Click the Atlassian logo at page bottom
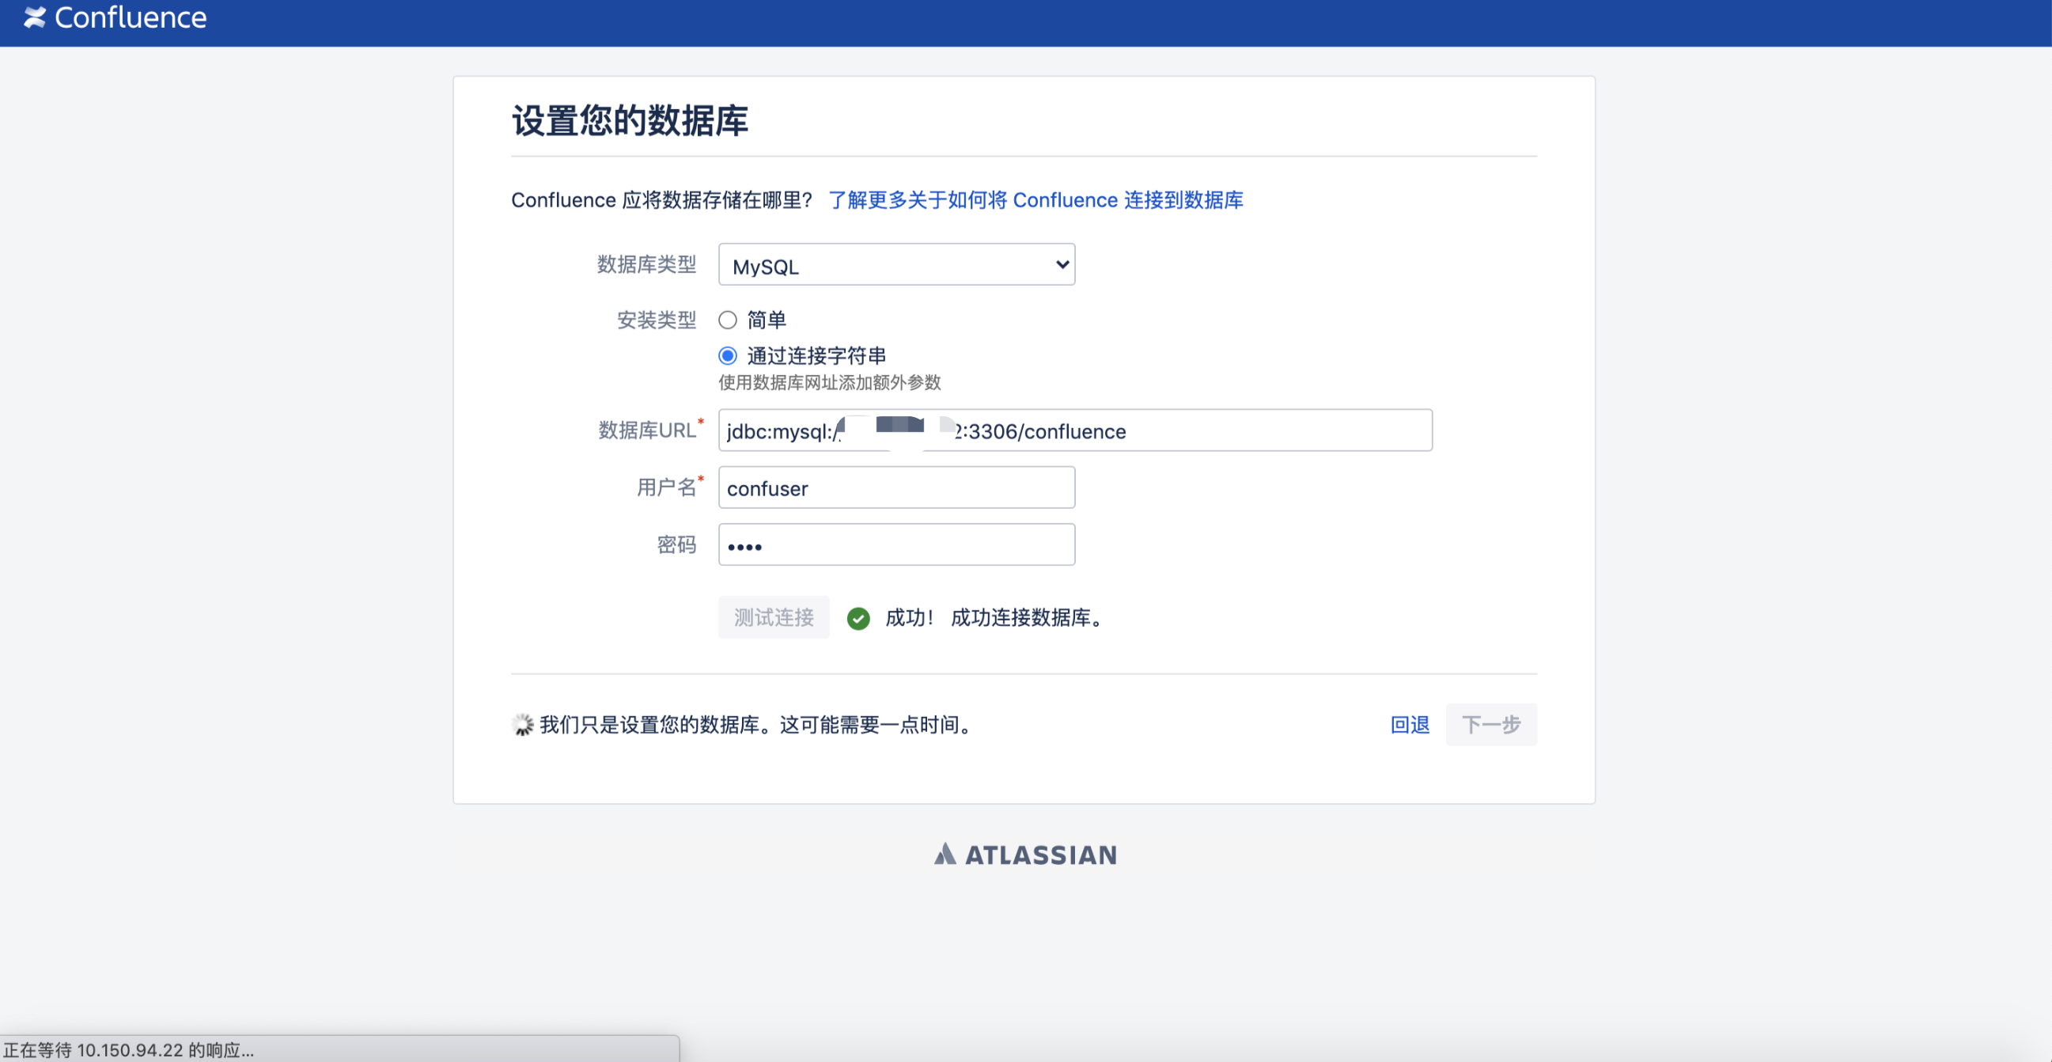2052x1062 pixels. click(1024, 853)
